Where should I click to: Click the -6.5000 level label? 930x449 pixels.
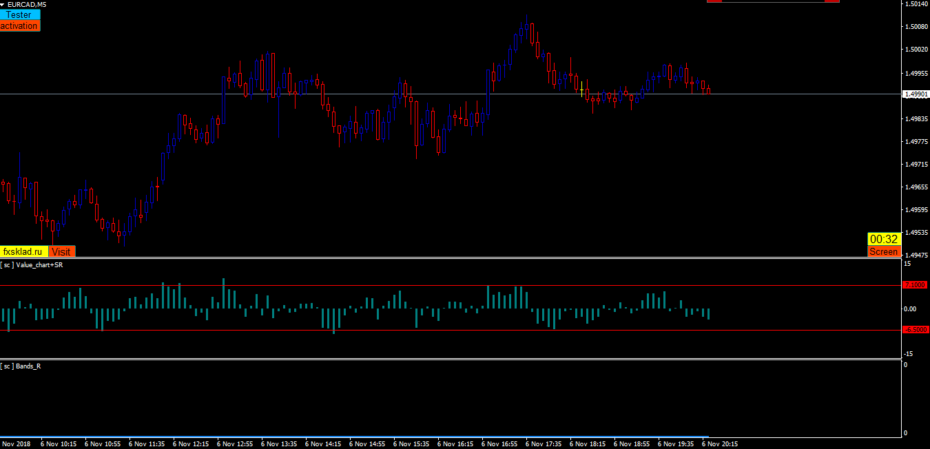coord(915,330)
